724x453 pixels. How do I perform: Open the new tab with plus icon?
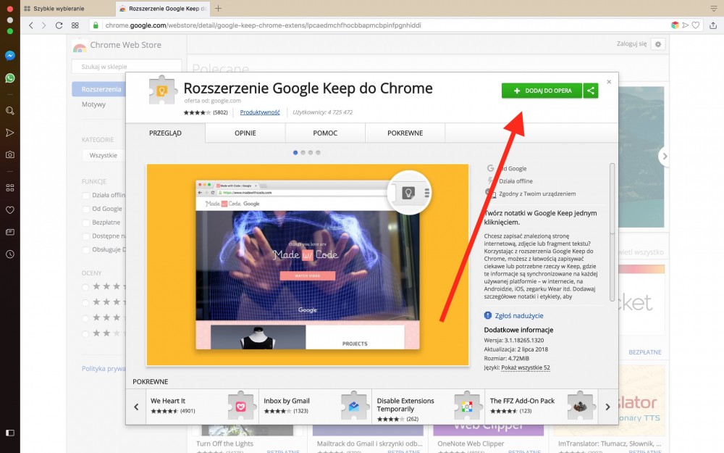coord(219,8)
